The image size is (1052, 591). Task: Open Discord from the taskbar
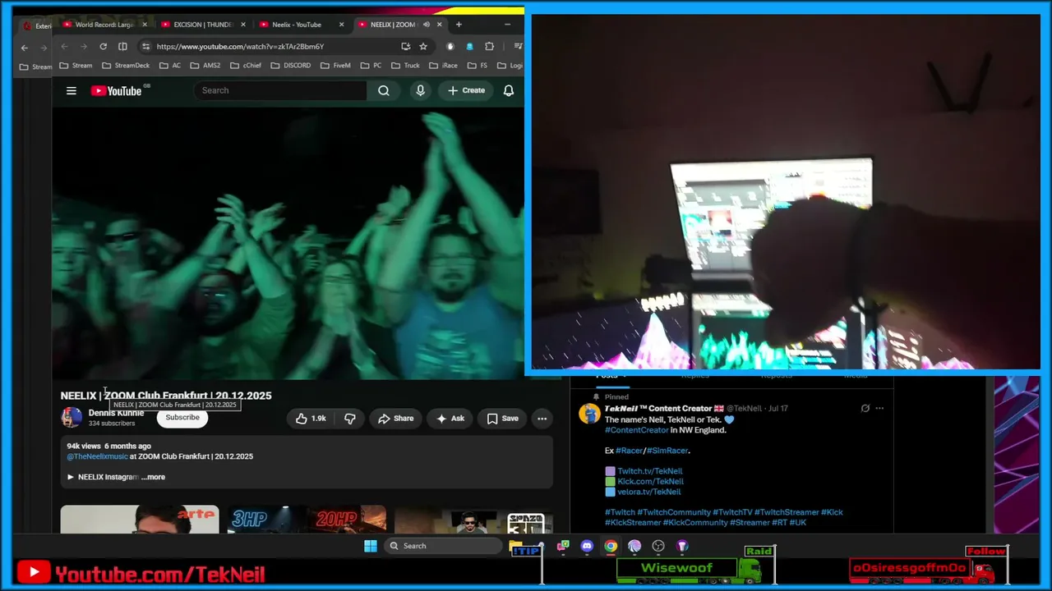(x=587, y=546)
